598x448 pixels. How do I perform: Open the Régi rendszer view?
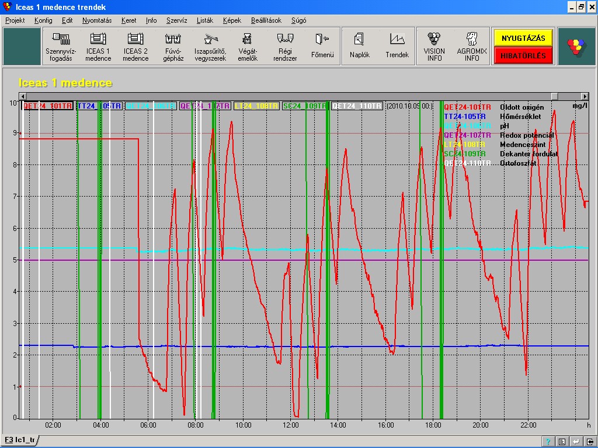(285, 47)
